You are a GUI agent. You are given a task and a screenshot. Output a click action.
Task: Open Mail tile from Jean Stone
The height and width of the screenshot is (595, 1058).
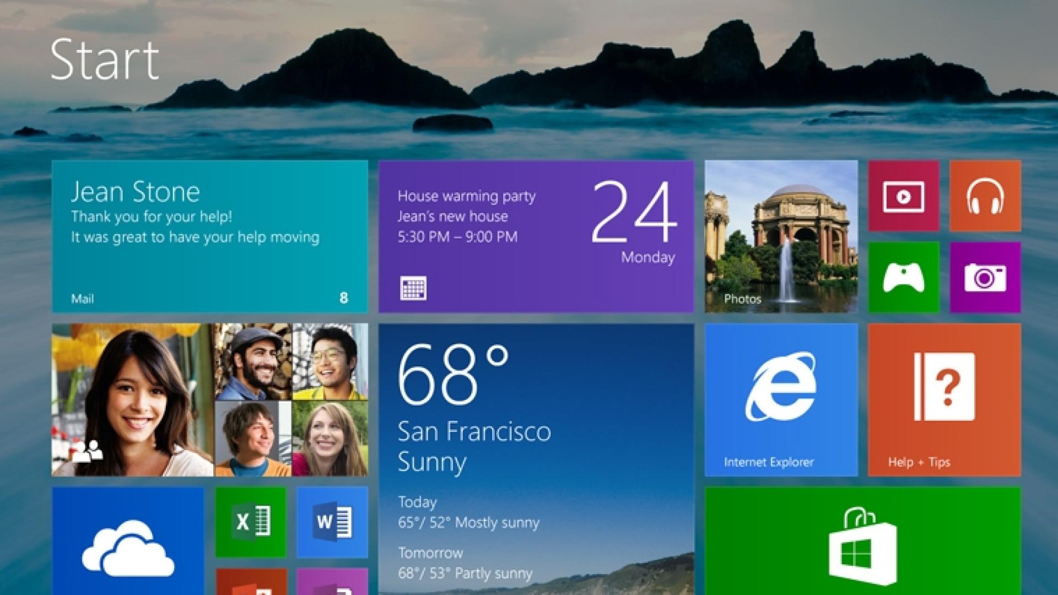pos(209,237)
